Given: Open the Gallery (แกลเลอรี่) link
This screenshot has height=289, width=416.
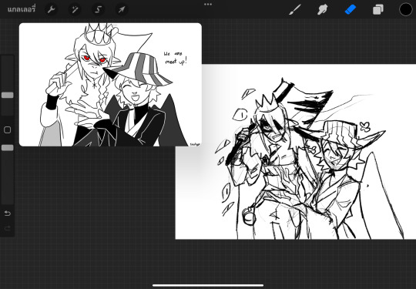Looking at the screenshot, I should click(x=22, y=10).
